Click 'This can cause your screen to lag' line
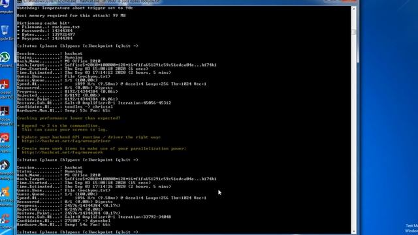The width and height of the screenshot is (418, 235). coord(65,129)
